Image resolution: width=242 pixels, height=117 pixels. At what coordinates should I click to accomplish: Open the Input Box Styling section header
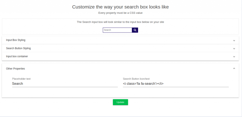120,40
